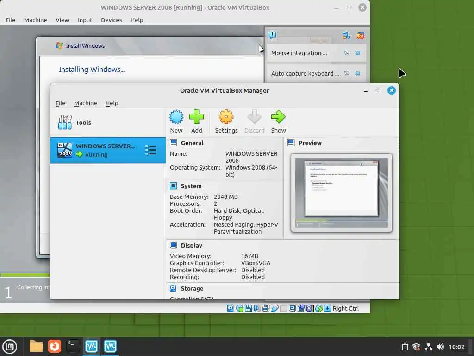
Task: Click the Right Ctrl host key label
Action: [x=345, y=308]
